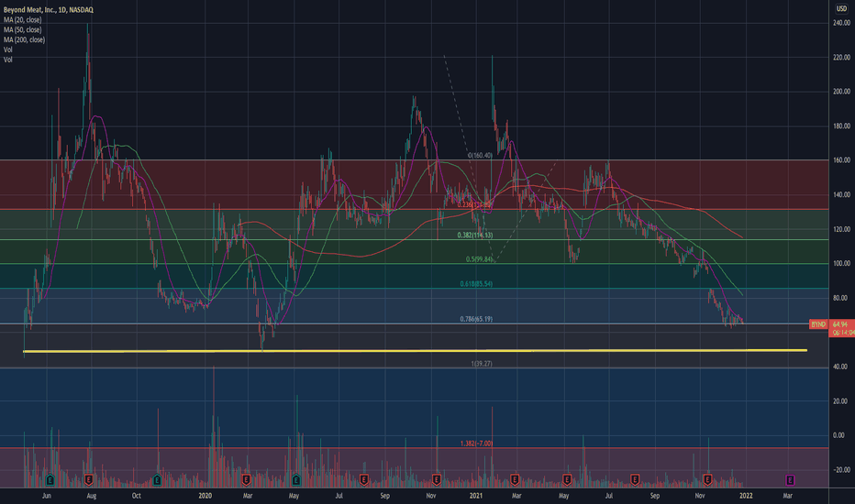Click the 240.00 price axis label
855x504 pixels.
tap(841, 23)
